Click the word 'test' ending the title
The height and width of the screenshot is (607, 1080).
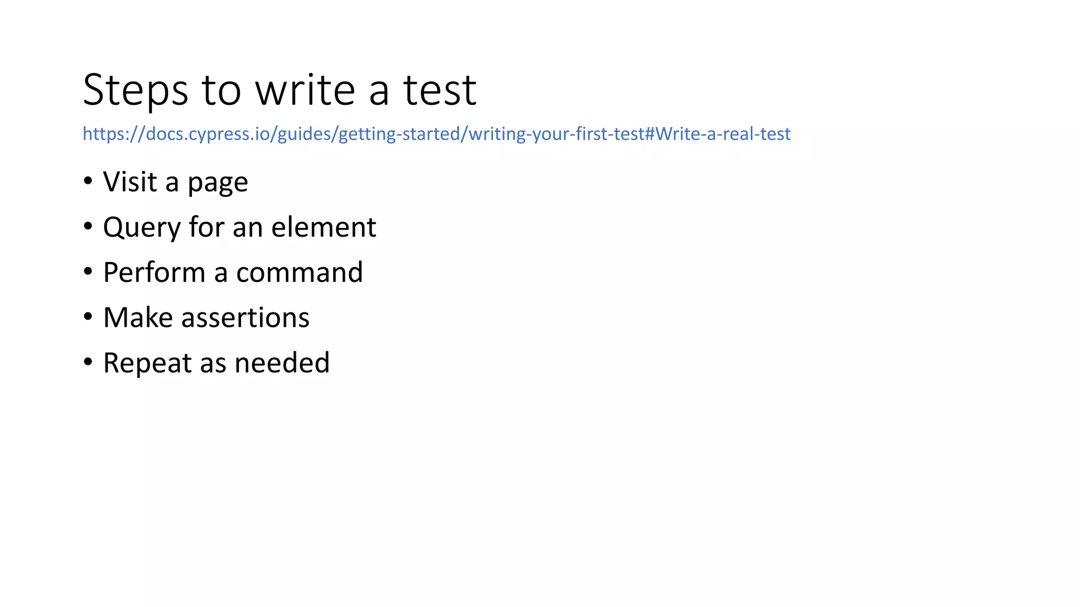440,90
